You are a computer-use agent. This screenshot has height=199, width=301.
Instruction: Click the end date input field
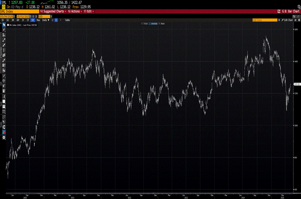[23, 17]
